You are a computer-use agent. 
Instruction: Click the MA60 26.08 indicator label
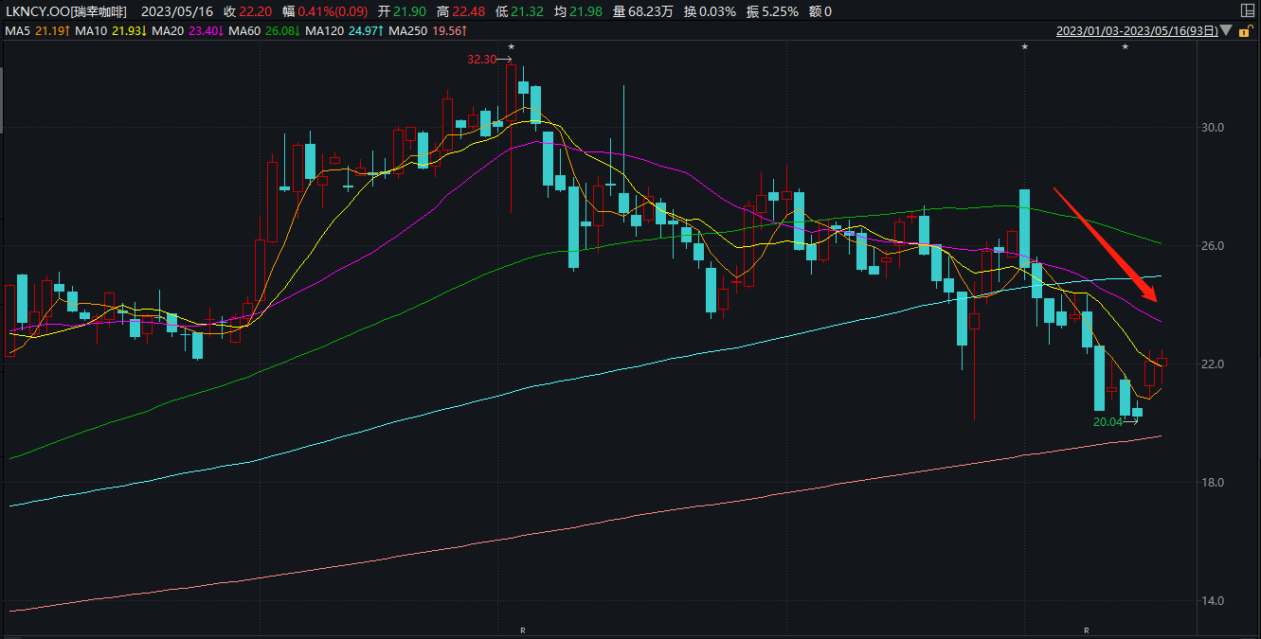pyautogui.click(x=263, y=30)
